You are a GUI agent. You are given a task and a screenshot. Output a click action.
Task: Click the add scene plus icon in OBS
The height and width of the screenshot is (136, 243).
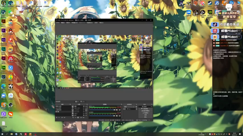click(56, 118)
